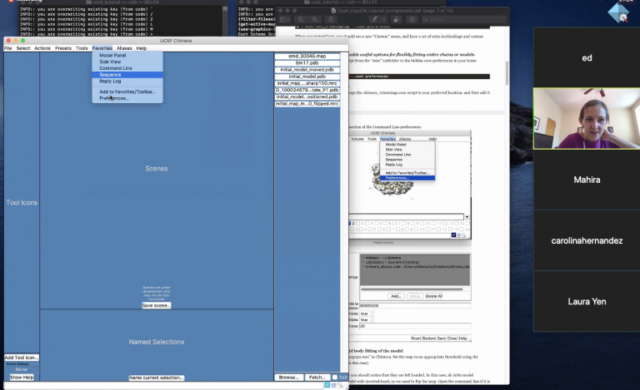Screen dimensions: 640x390
Task: Select the active speaker video thumbnail
Action: coord(587,118)
